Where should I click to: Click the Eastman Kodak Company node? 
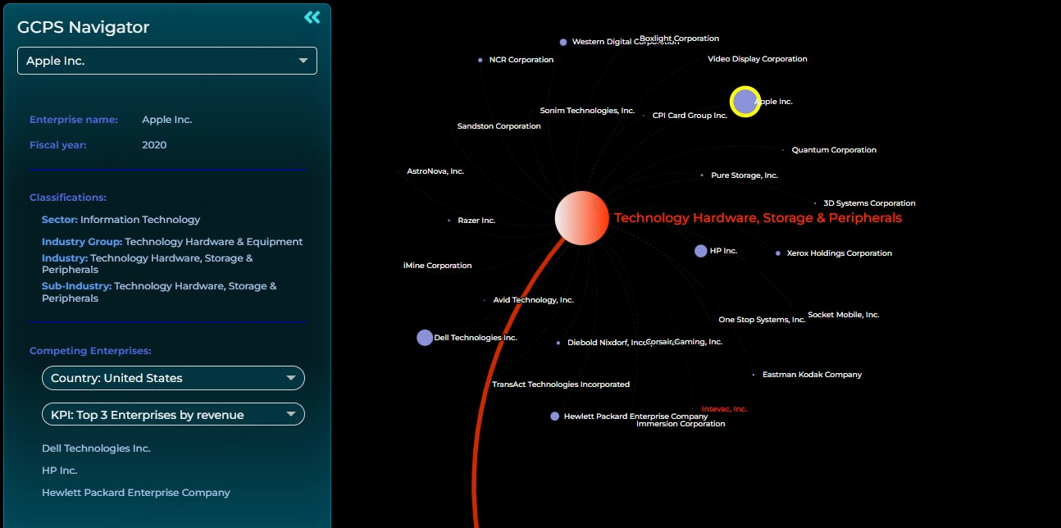[x=754, y=375]
